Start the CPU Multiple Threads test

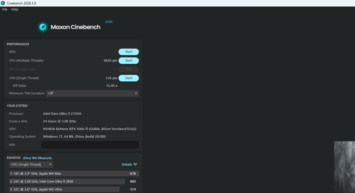click(x=129, y=61)
